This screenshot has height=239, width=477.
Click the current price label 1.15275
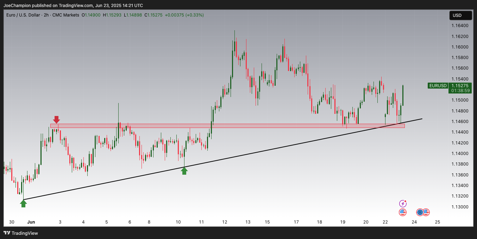(x=460, y=85)
